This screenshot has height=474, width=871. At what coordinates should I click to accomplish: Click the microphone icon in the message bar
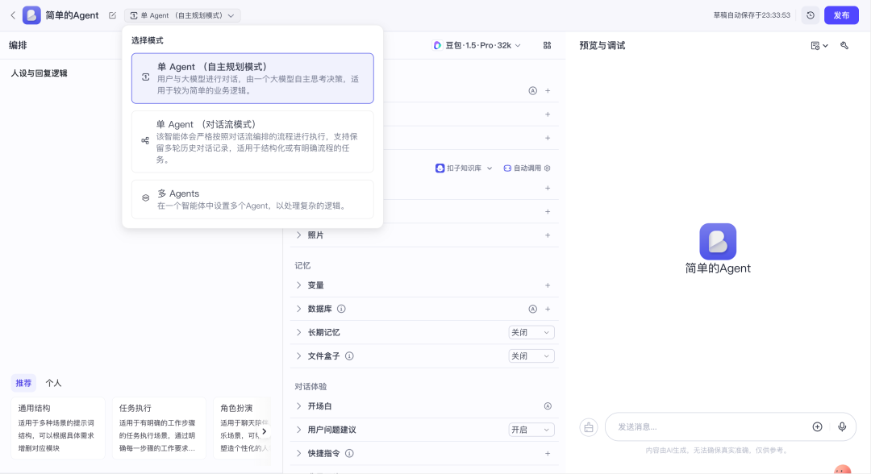[x=841, y=426]
